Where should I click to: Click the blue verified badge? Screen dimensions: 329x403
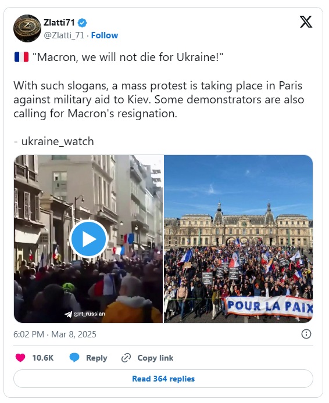pyautogui.click(x=83, y=23)
